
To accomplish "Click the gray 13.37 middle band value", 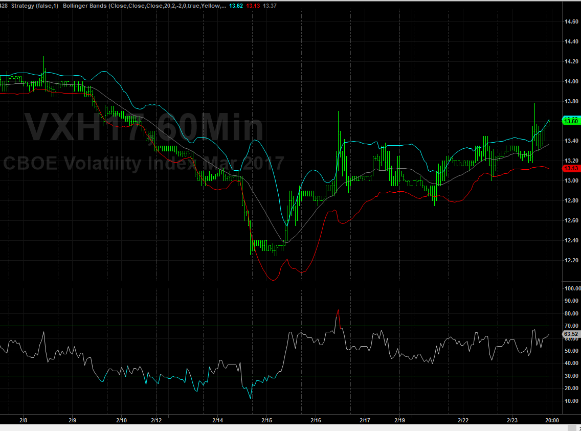I will 270,6.
